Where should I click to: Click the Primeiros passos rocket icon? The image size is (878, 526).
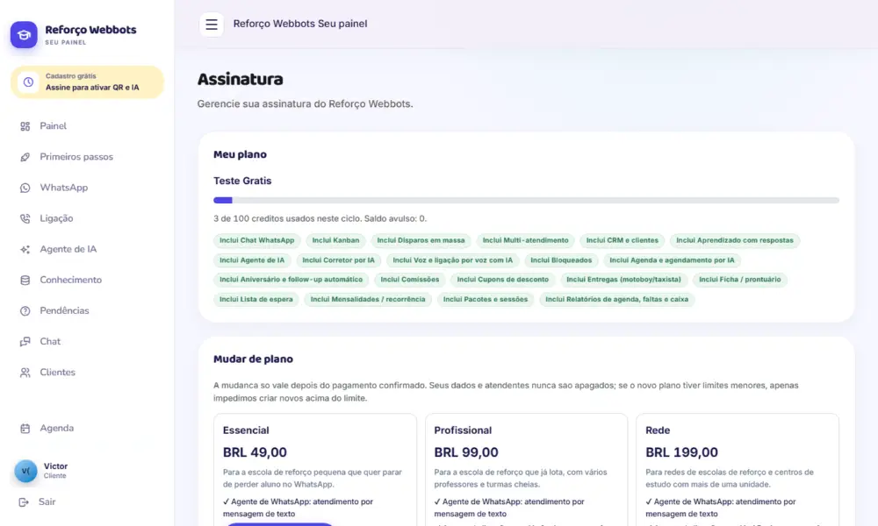coord(25,157)
